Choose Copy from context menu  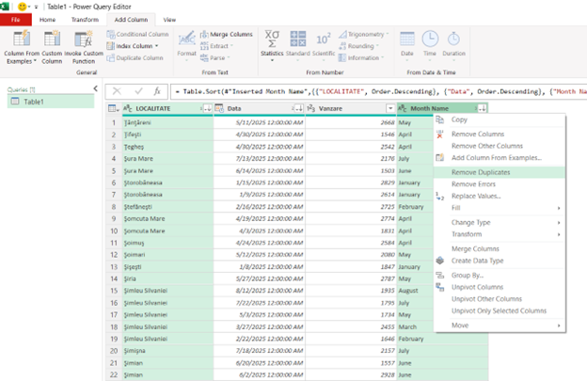[x=500, y=119]
